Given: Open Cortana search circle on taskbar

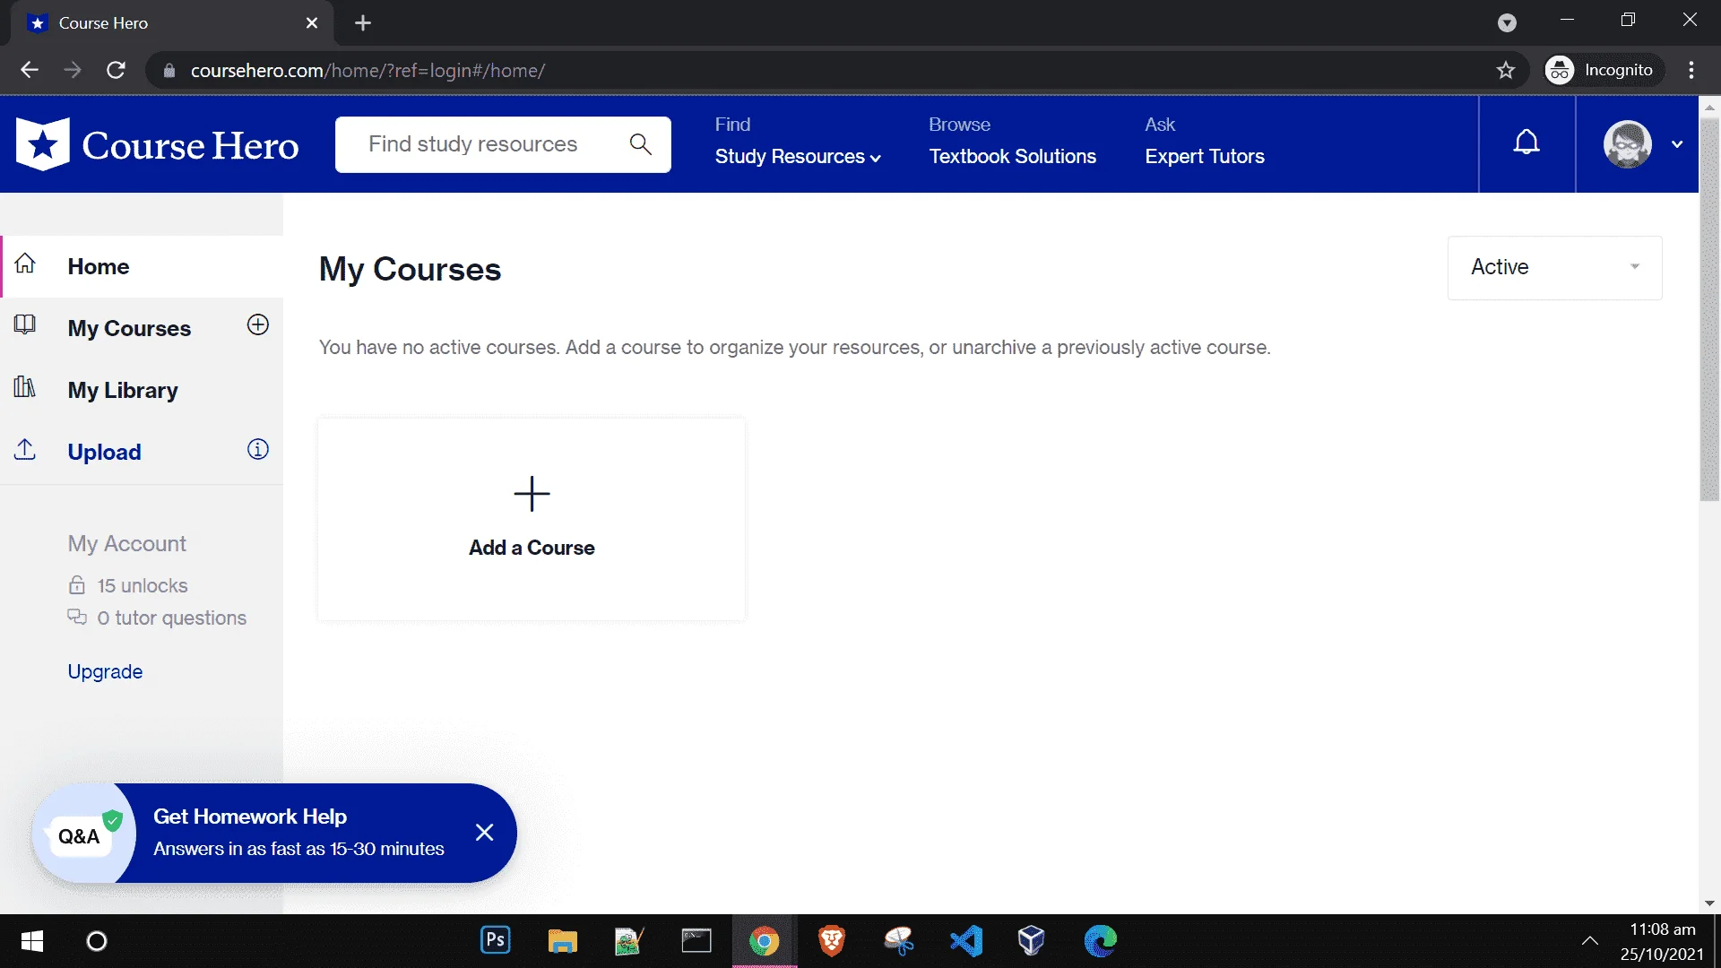Looking at the screenshot, I should click(97, 941).
